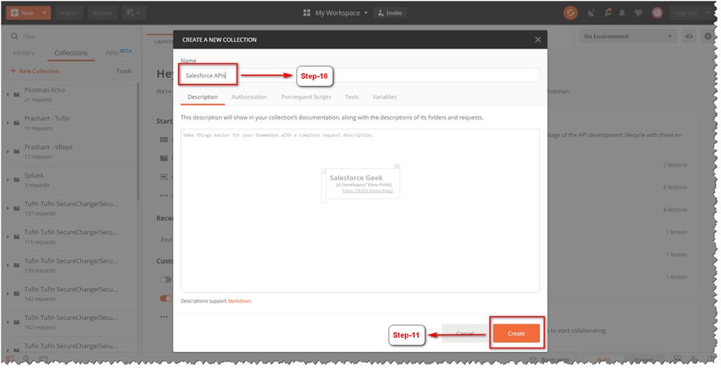Click the '21 requests' text under Postman Echo
This screenshot has width=721, height=368.
tap(38, 100)
